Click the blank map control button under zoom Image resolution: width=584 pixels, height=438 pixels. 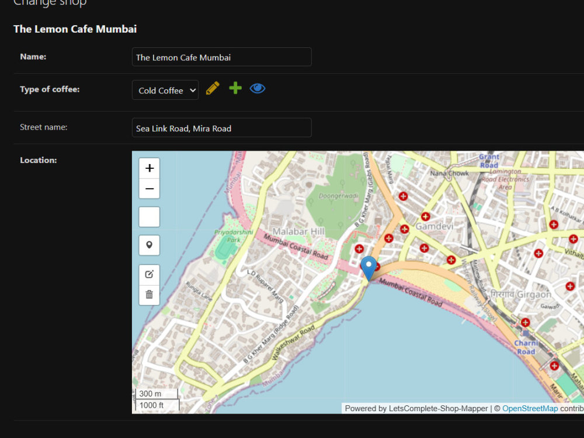click(x=150, y=217)
